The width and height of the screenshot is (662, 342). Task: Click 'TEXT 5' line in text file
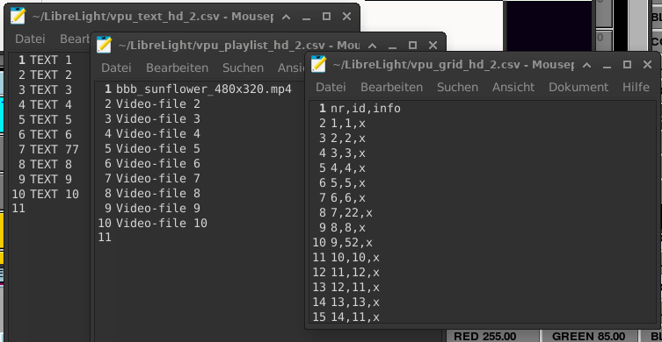click(x=51, y=119)
